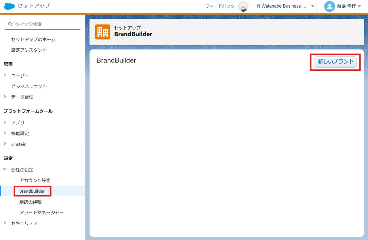Viewport: 368px width, 240px height.
Task: Click the ユーザー label in the sidebar
Action: (x=20, y=76)
